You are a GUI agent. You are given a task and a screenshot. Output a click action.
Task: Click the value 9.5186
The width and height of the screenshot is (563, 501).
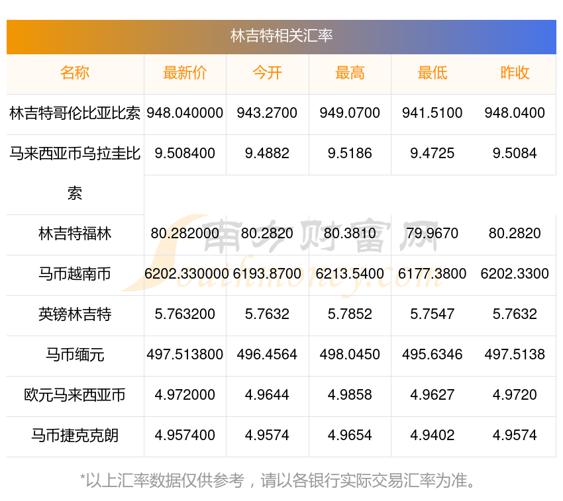[x=350, y=154]
